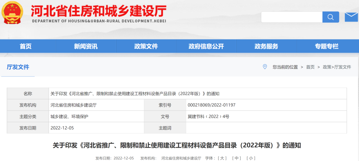Open the 新闻资讯 menu
Viewport: 359px width, 161px height.
click(86, 46)
